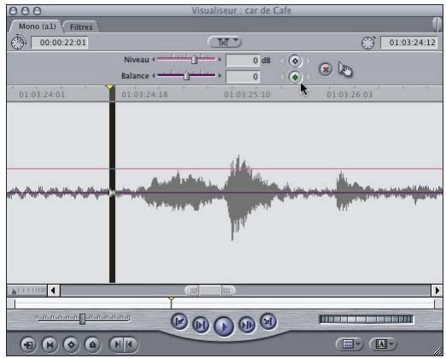Click the Niveau slider left arrow
This screenshot has width=446, height=358.
point(153,60)
